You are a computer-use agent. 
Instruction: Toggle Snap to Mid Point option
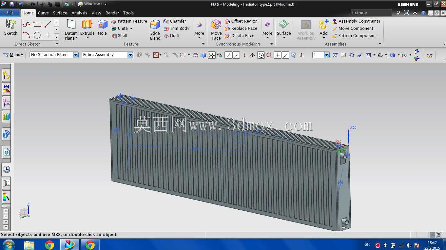click(236, 55)
